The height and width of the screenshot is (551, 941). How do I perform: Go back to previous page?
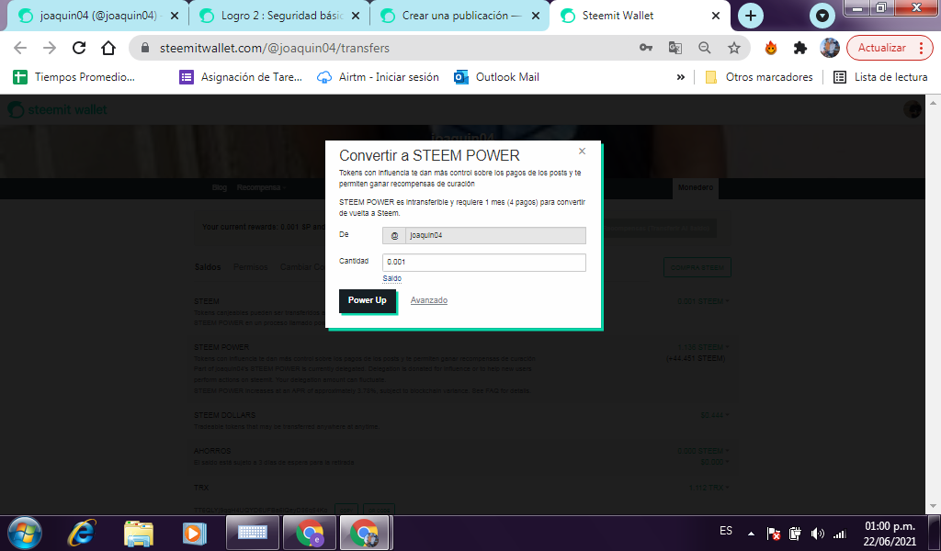click(20, 48)
